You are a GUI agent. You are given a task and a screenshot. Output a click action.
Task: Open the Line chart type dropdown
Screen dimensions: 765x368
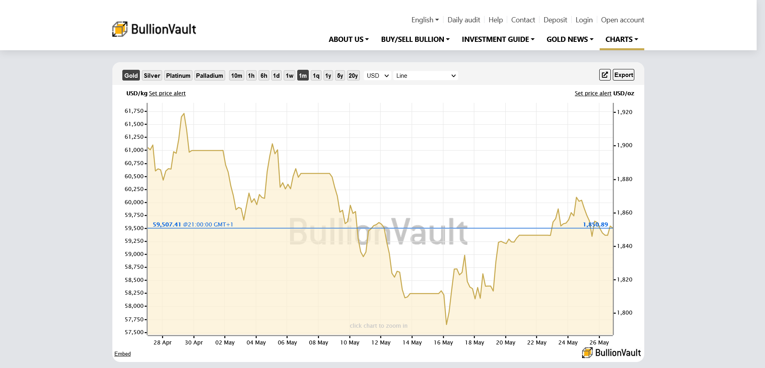pyautogui.click(x=425, y=76)
